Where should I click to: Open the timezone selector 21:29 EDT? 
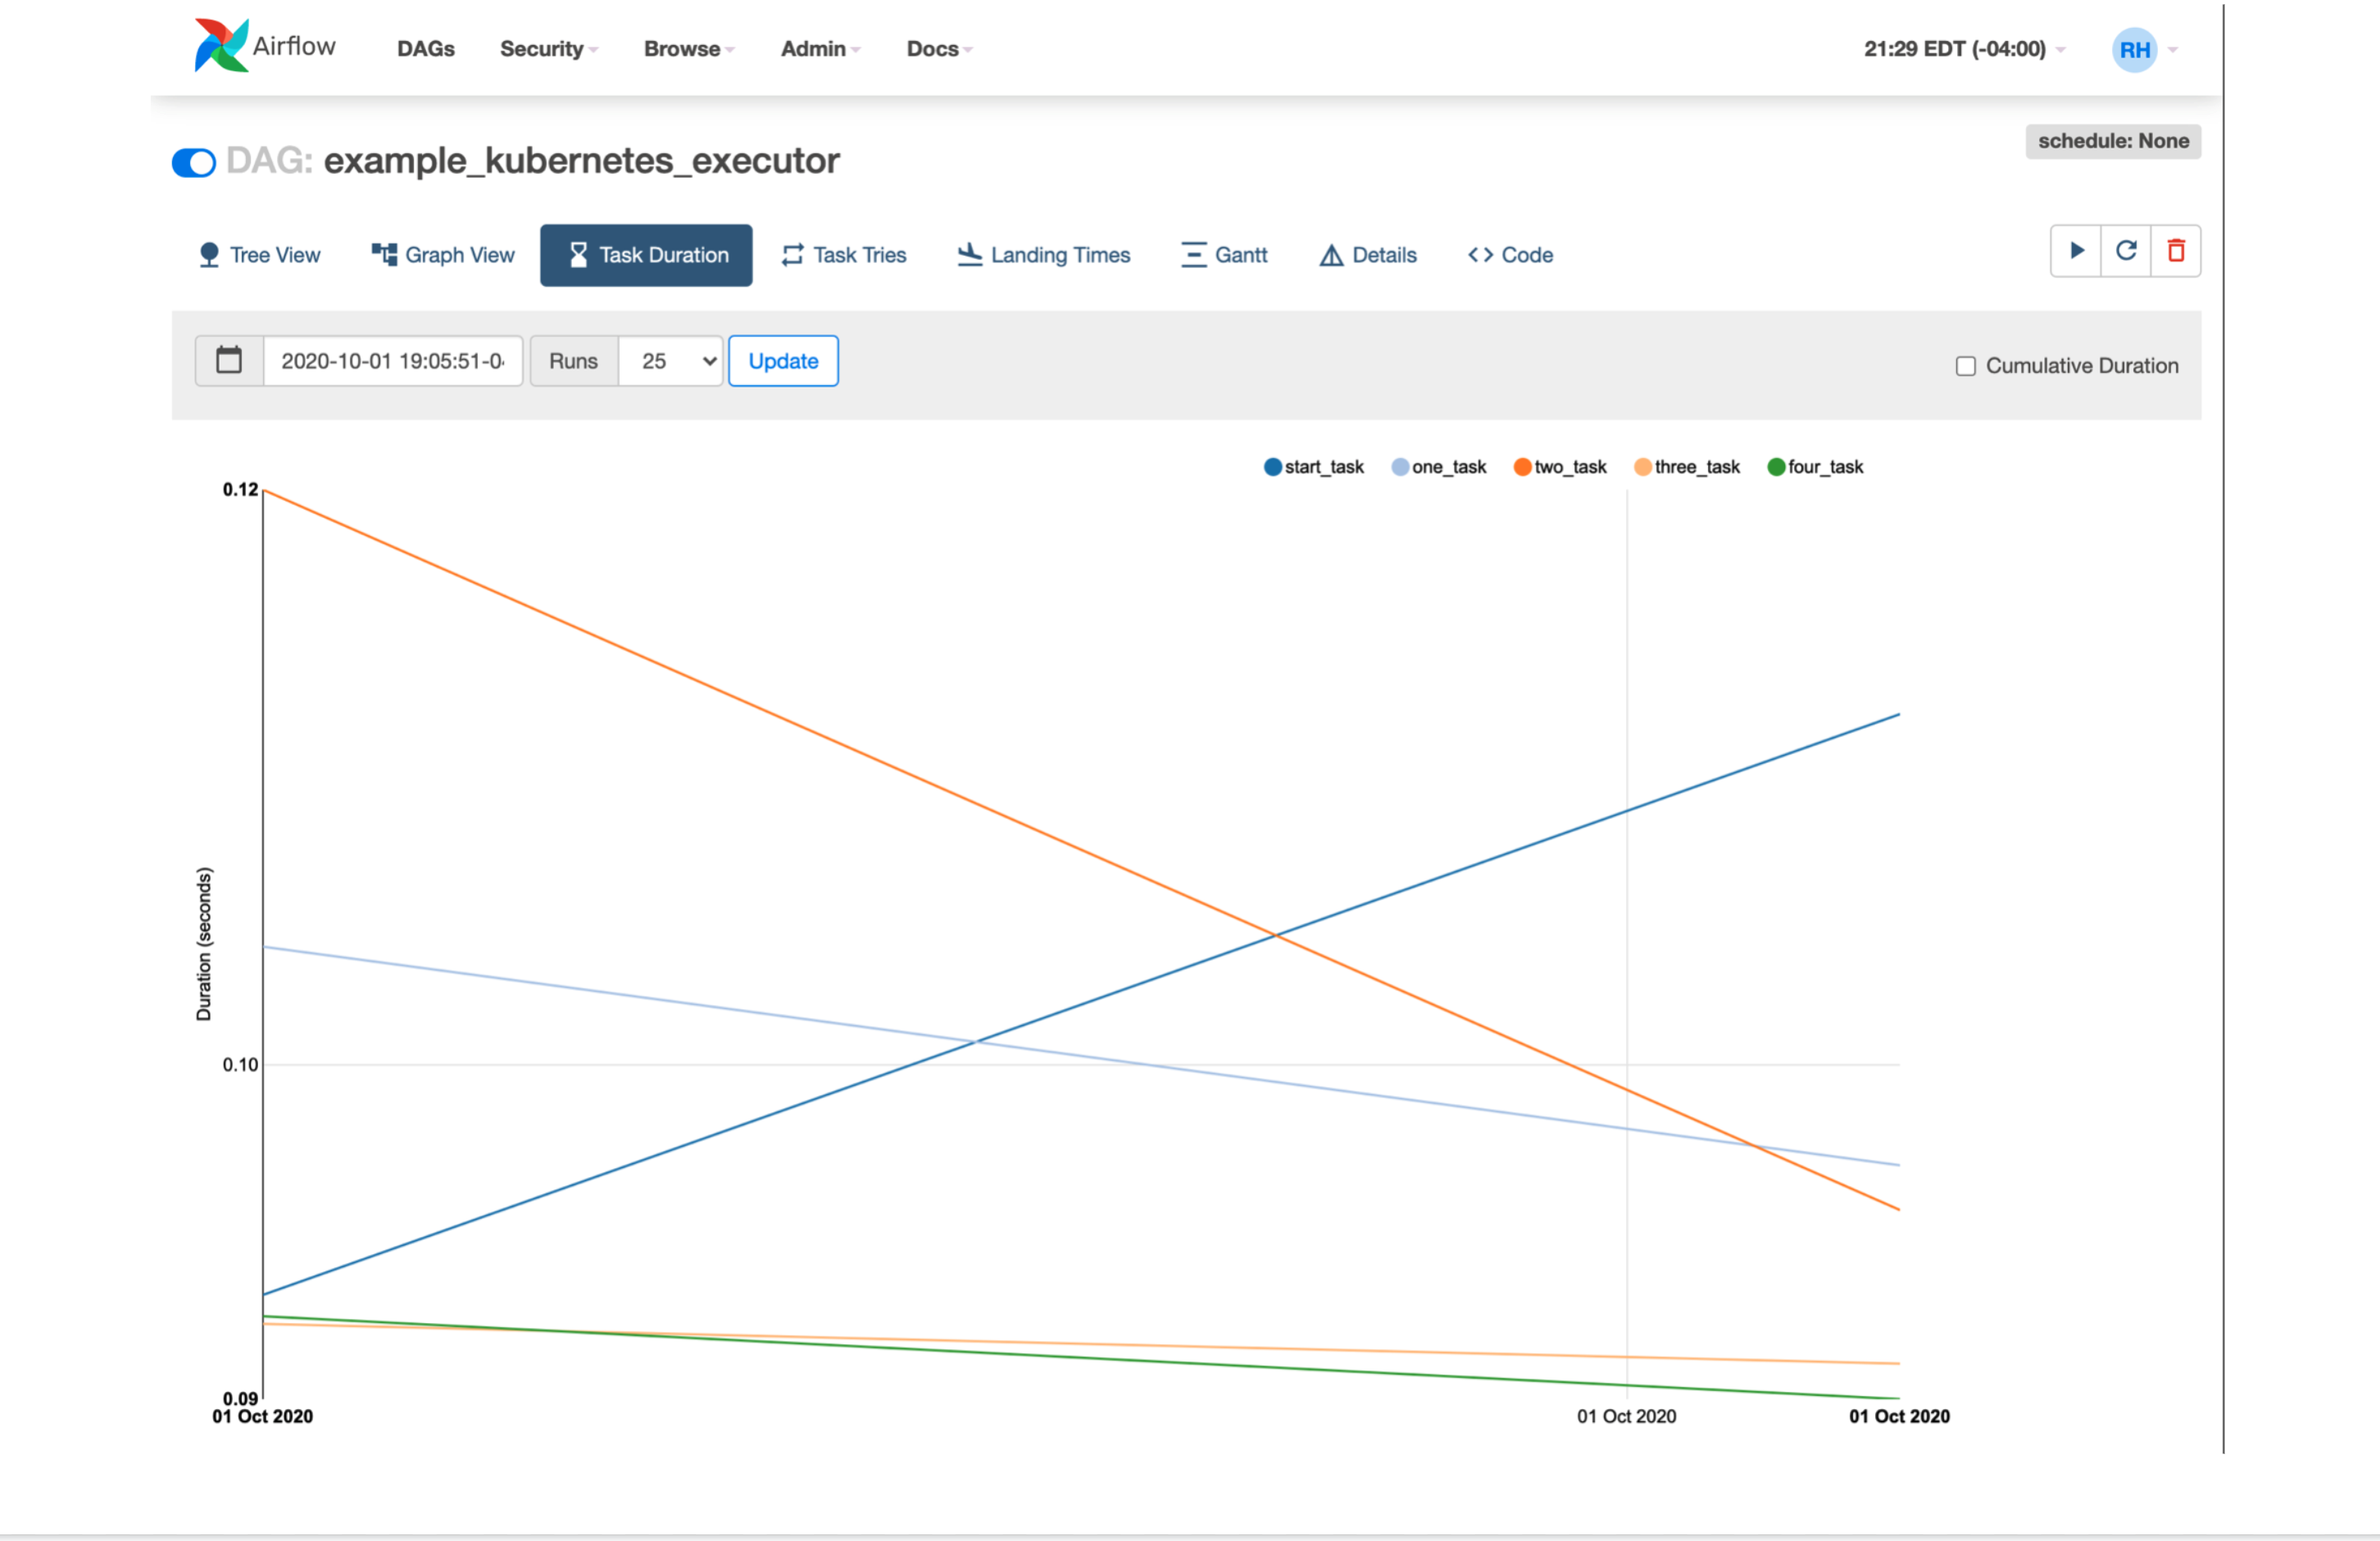pos(1964,49)
